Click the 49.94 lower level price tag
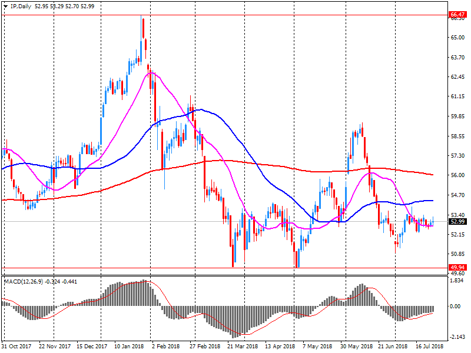471x353 pixels. pos(458,267)
